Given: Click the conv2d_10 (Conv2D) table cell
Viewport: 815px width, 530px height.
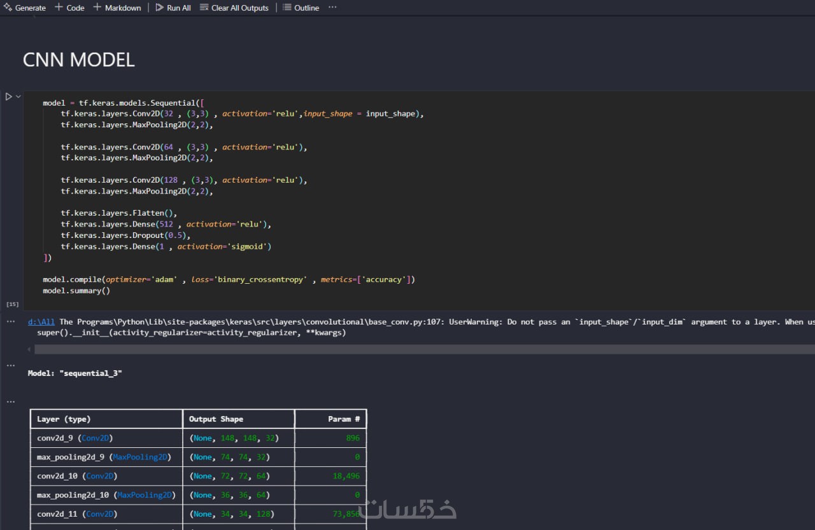Looking at the screenshot, I should [106, 476].
